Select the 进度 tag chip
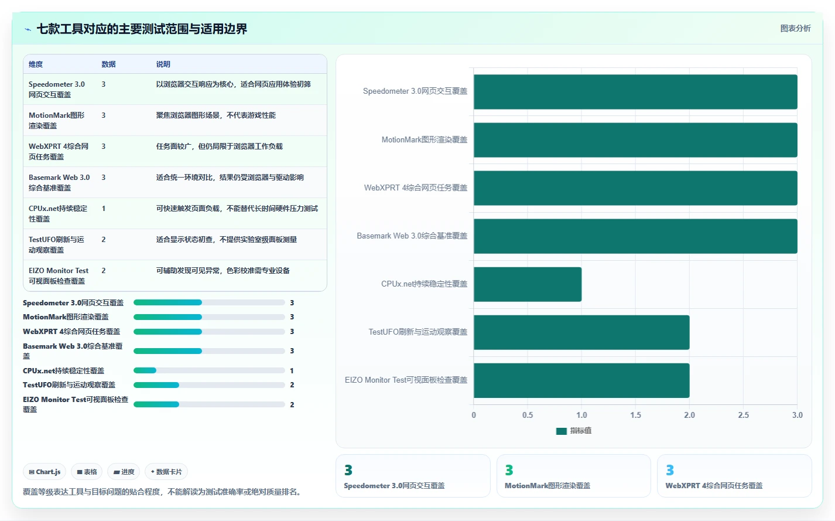835x521 pixels. [124, 472]
